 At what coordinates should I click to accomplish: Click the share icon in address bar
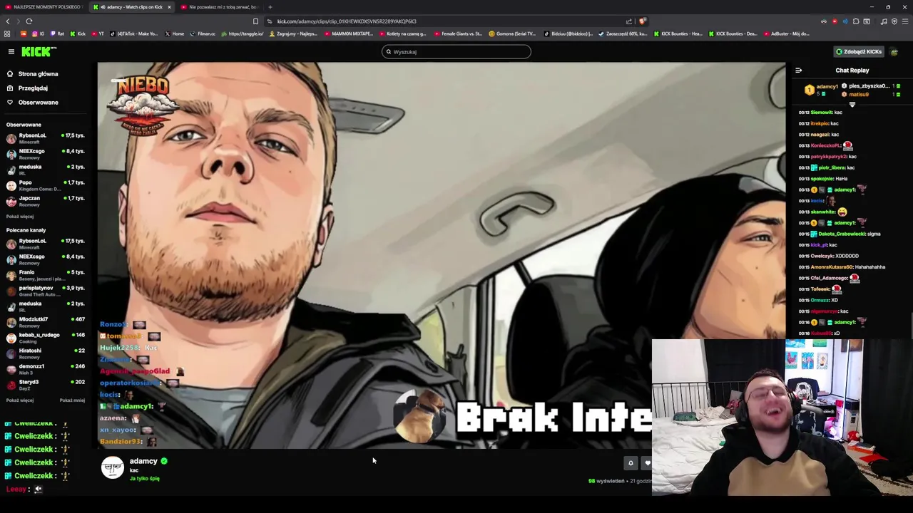[628, 21]
